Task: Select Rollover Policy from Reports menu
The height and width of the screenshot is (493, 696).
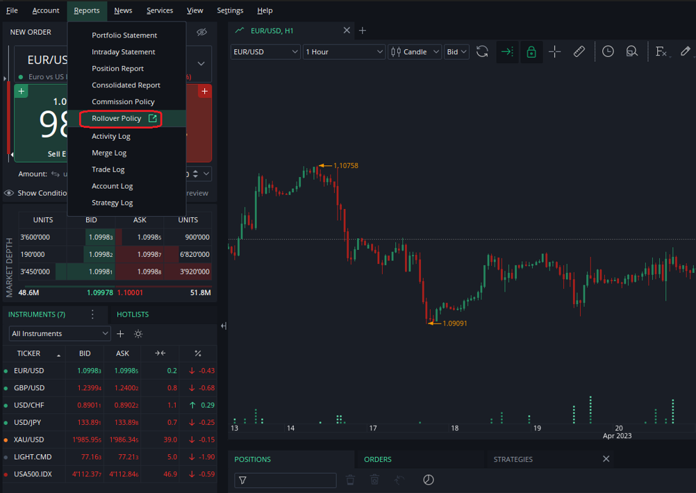Action: point(117,119)
